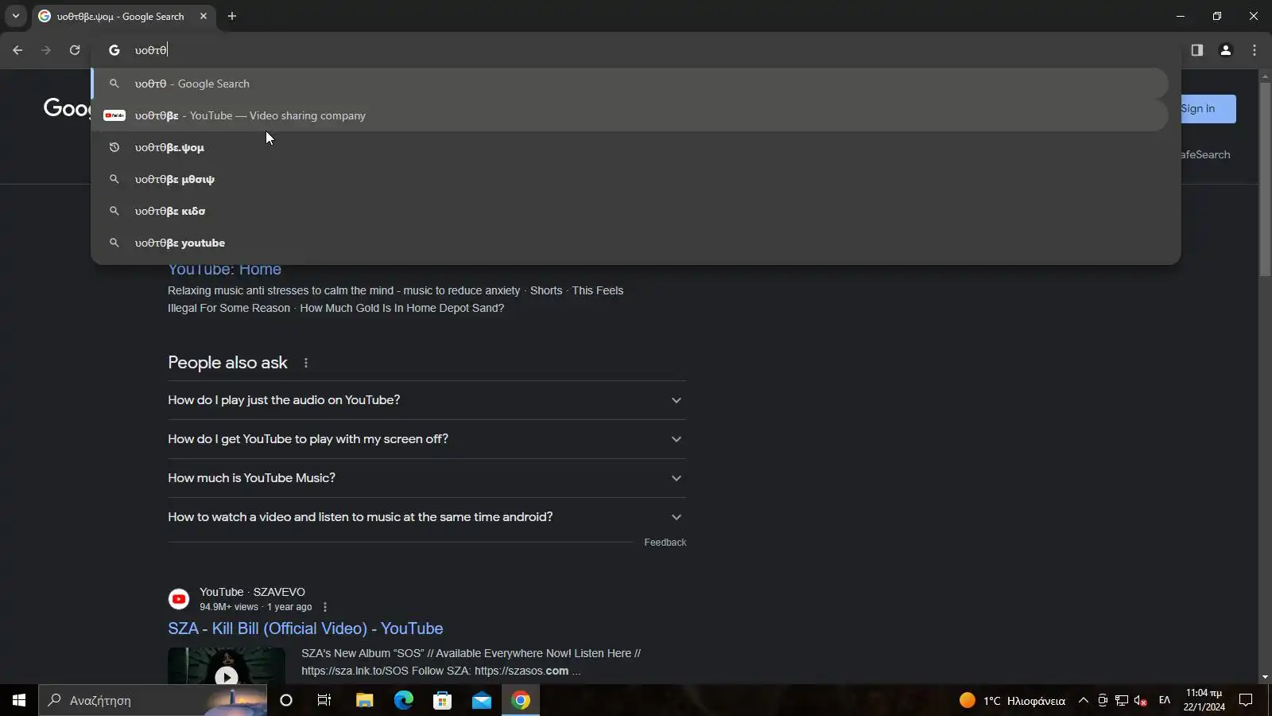
Task: Expand 'How do I get YouTube to play with my screen off?'
Action: pyautogui.click(x=426, y=439)
